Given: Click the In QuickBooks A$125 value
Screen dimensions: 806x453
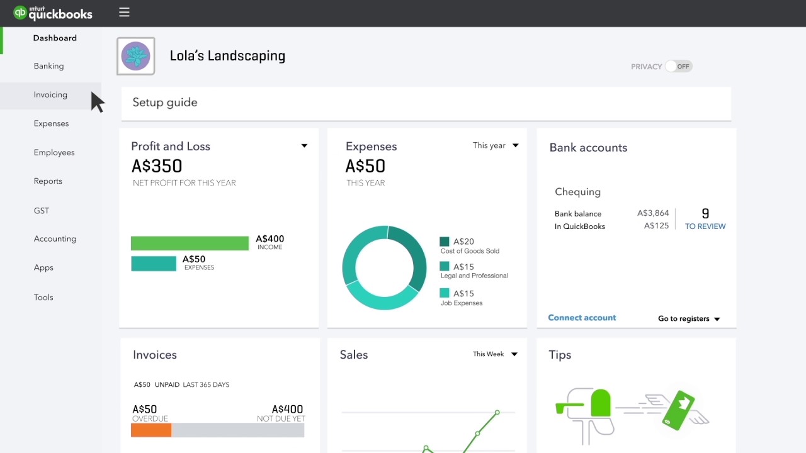Looking at the screenshot, I should (656, 226).
